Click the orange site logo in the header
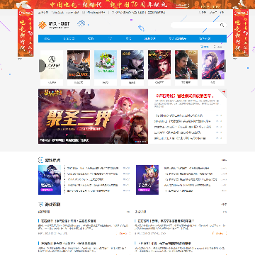 (42, 25)
